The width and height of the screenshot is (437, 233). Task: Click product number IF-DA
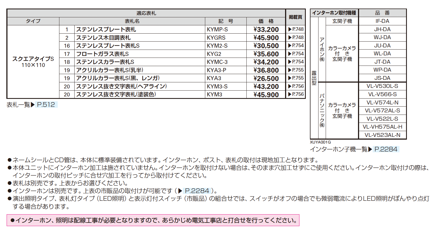[x=382, y=21]
